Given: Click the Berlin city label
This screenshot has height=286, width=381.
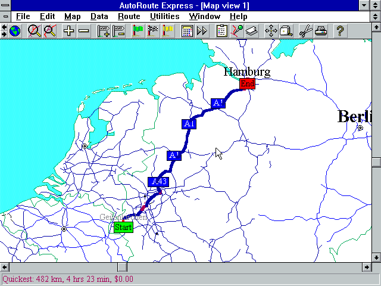Looking at the screenshot, I should (355, 117).
